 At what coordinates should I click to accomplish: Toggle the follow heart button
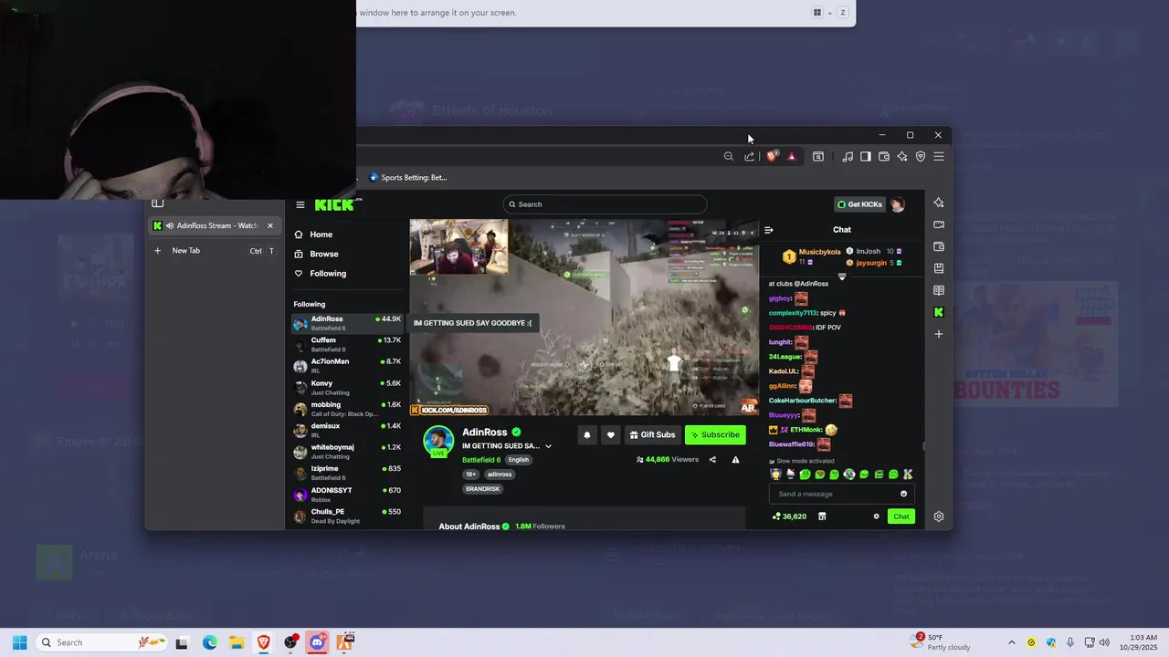(611, 435)
